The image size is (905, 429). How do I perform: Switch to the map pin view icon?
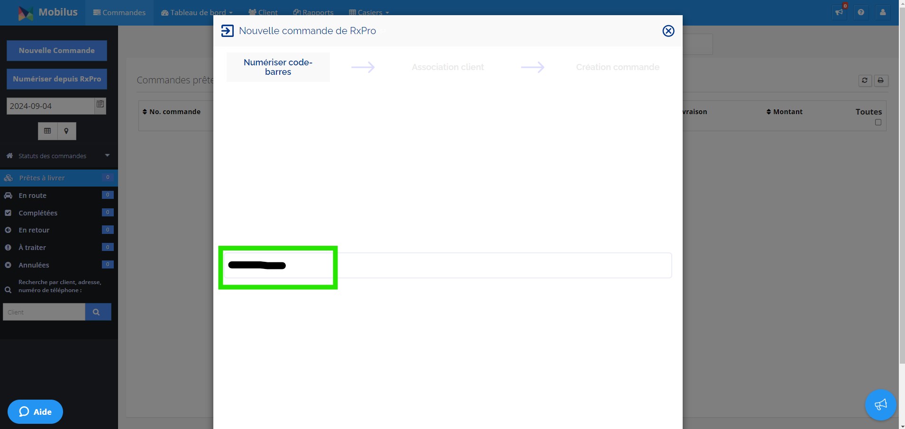point(66,131)
